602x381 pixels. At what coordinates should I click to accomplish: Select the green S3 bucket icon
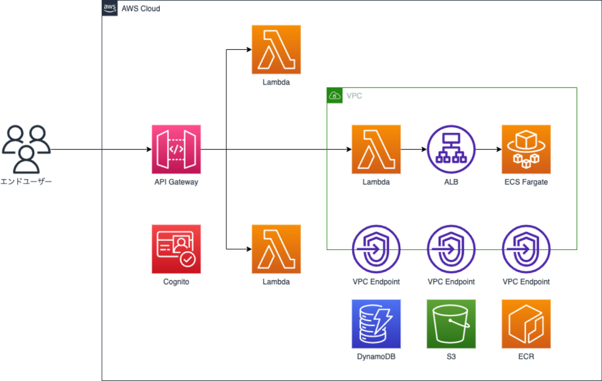451,324
